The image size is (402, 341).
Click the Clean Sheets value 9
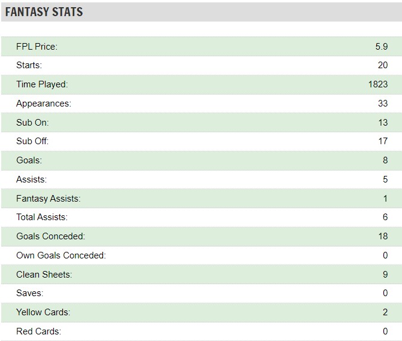point(385,275)
